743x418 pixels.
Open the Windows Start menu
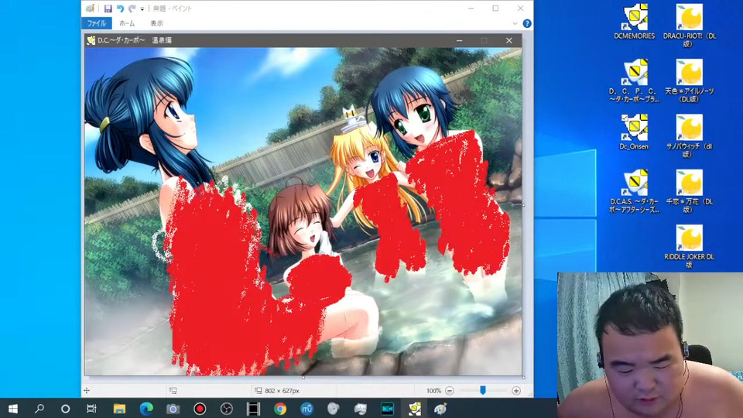pyautogui.click(x=13, y=409)
